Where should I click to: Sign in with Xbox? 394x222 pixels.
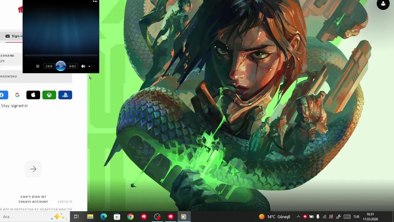tap(49, 95)
